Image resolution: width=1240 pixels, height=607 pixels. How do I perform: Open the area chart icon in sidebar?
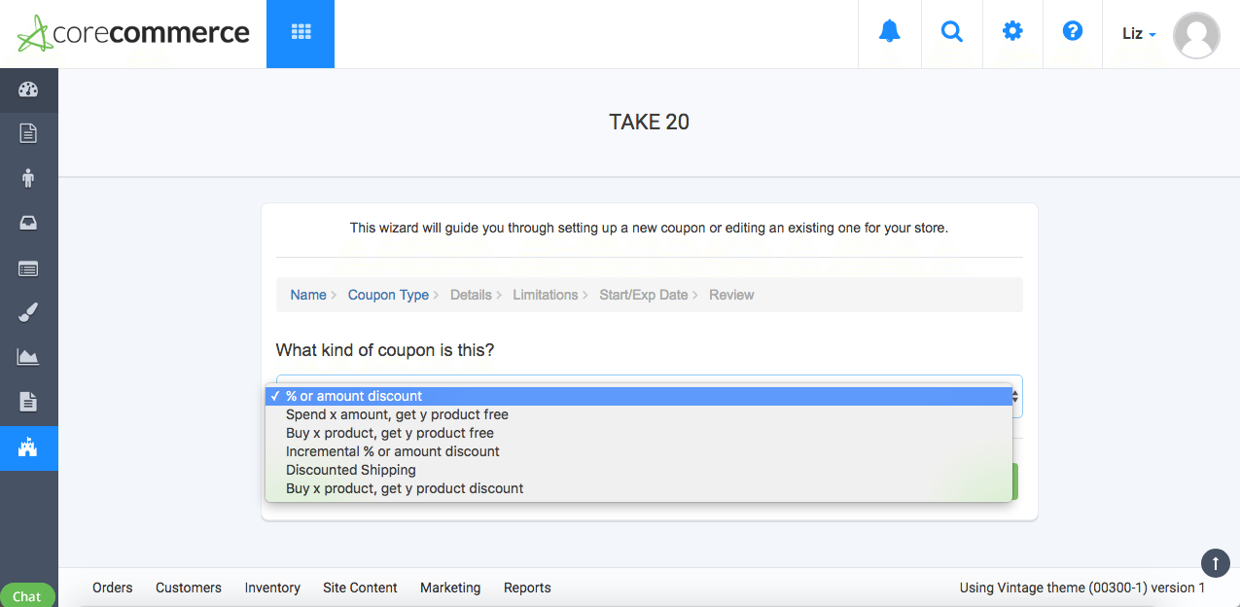(x=28, y=357)
